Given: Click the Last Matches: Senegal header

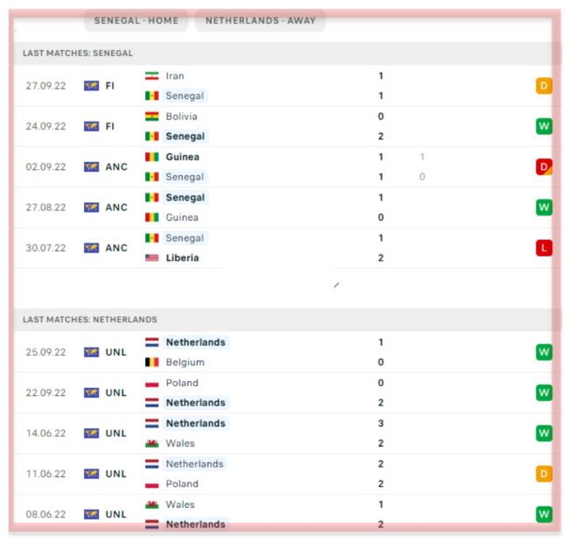Looking at the screenshot, I should (79, 53).
